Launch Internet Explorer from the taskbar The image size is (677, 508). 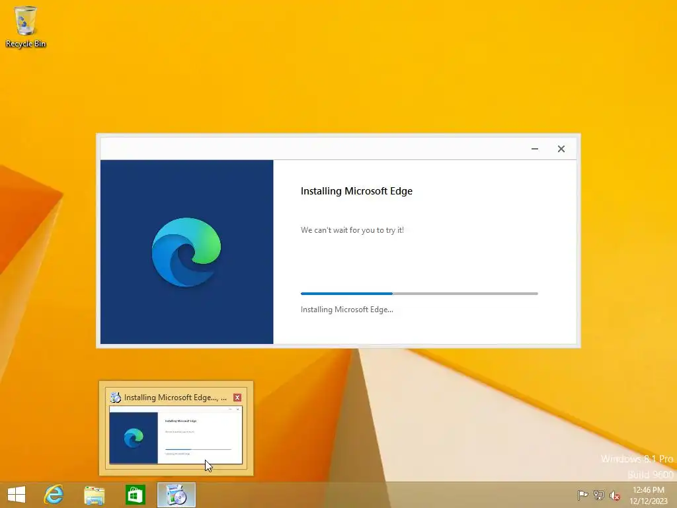(54, 495)
